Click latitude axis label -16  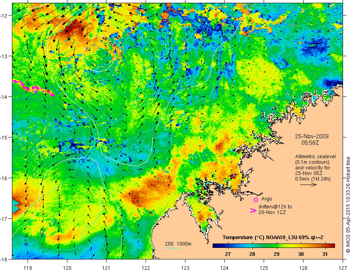pyautogui.click(x=4, y=178)
